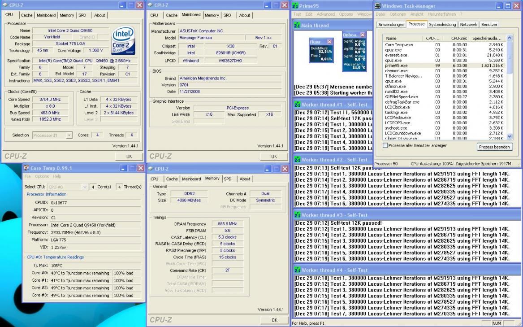Open Prime95 Advanced menu
This screenshot has height=327, width=523.
[x=325, y=14]
